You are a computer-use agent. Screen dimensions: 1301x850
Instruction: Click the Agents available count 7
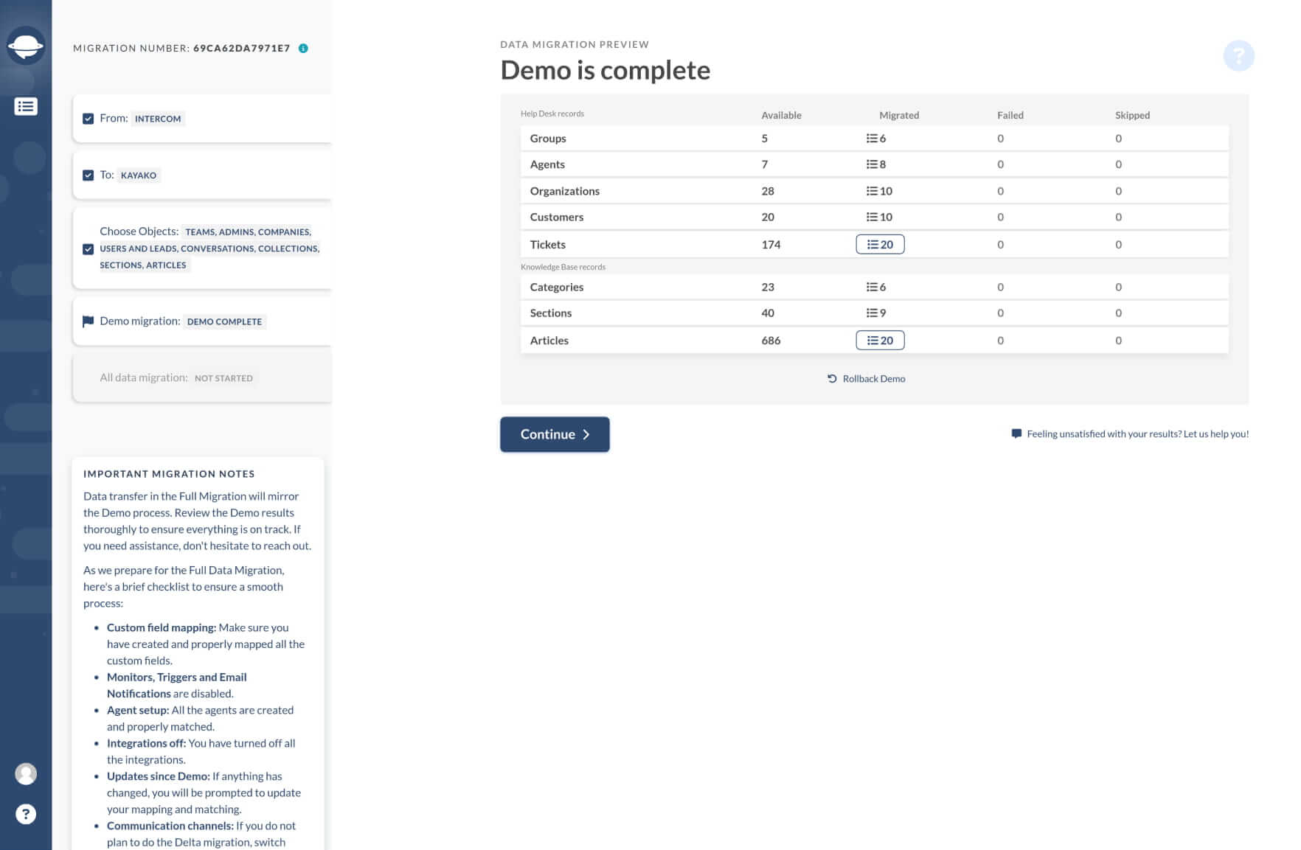765,164
